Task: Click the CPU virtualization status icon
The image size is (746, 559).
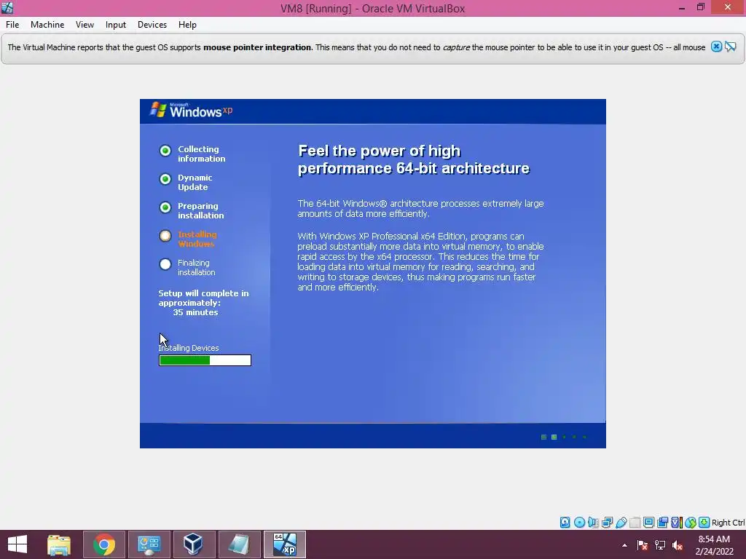Action: pyautogui.click(x=677, y=523)
